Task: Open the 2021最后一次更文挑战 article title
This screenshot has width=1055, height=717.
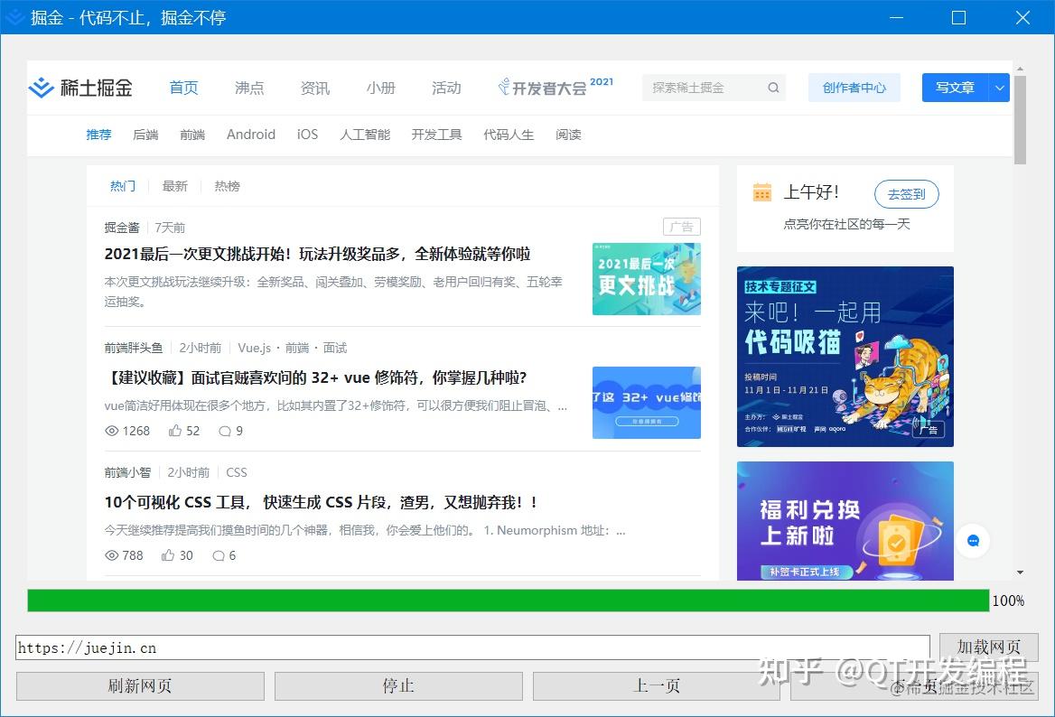Action: click(x=315, y=254)
